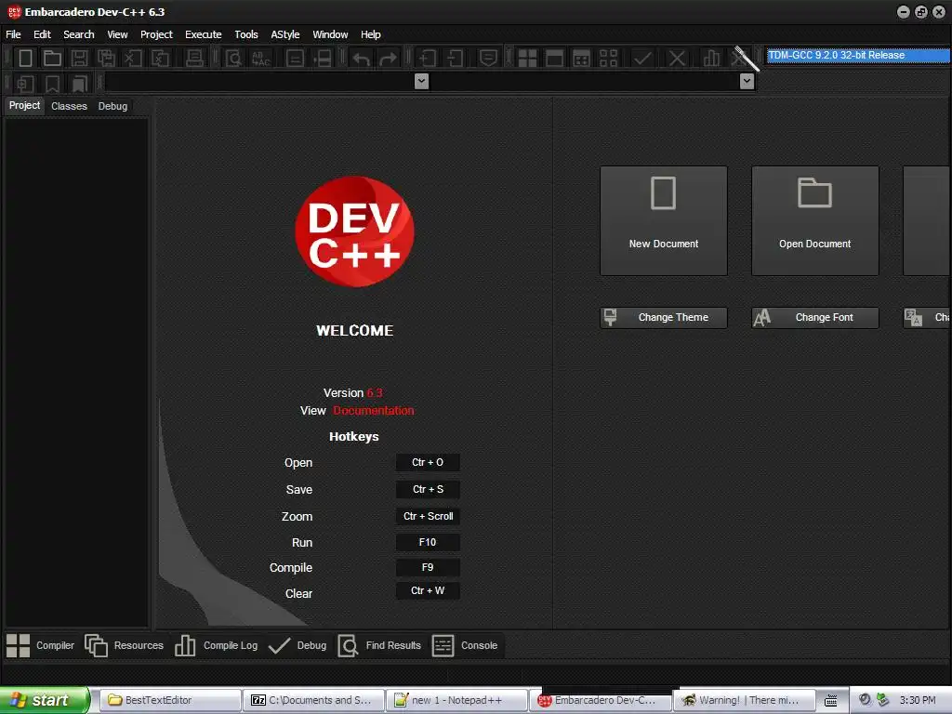Click the red 6.3 version link

[375, 393]
